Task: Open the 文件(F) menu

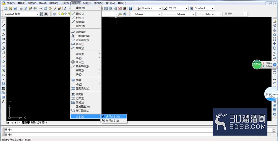Action: click(11, 3)
